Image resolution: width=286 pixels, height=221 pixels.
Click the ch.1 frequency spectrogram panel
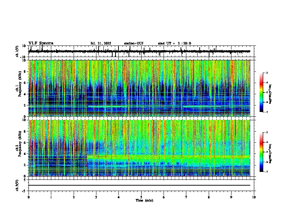pos(139,88)
